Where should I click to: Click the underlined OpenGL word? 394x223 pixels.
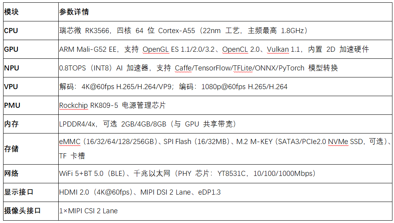(156, 49)
